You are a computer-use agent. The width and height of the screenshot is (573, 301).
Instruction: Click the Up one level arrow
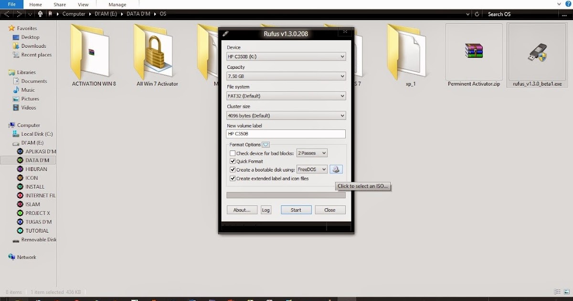click(41, 14)
